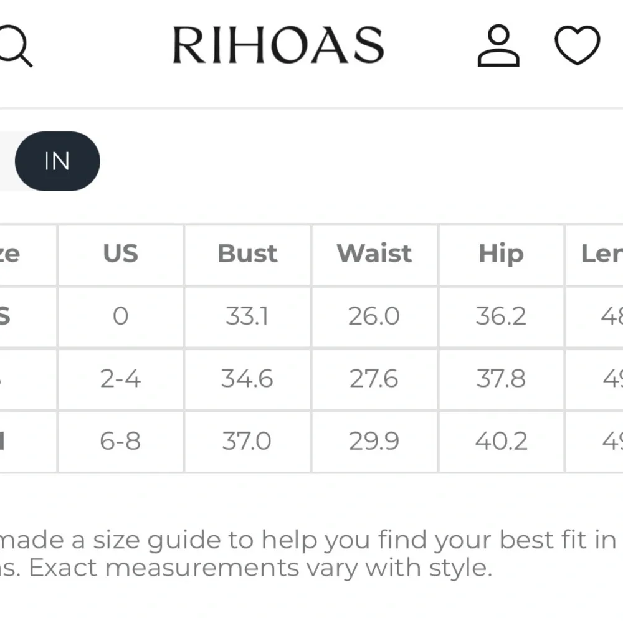Switch measurements to inches with IN toggle
Image resolution: width=623 pixels, height=623 pixels.
pyautogui.click(x=57, y=161)
